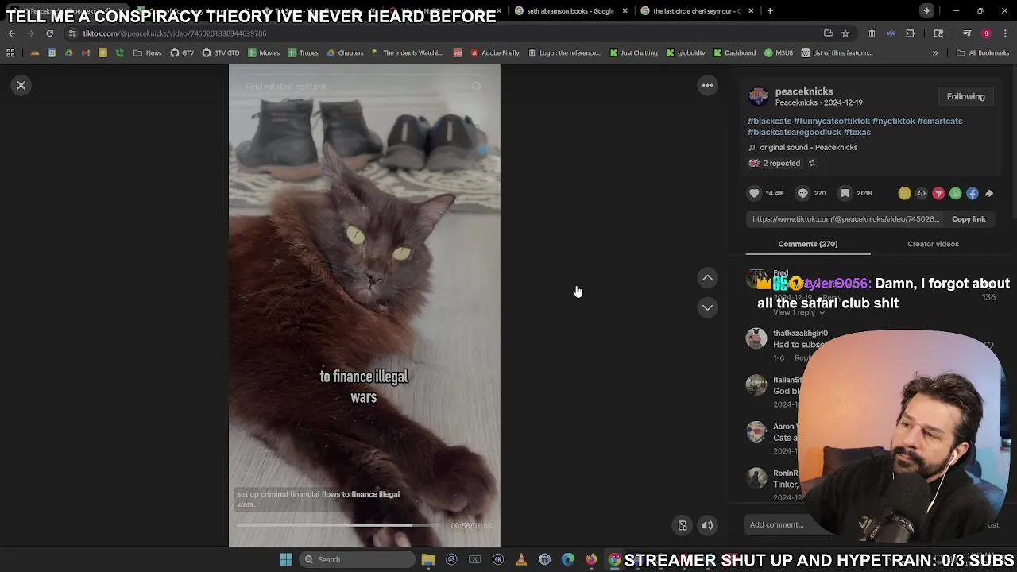Expand more share options arrow
This screenshot has width=1017, height=572.
coord(989,193)
